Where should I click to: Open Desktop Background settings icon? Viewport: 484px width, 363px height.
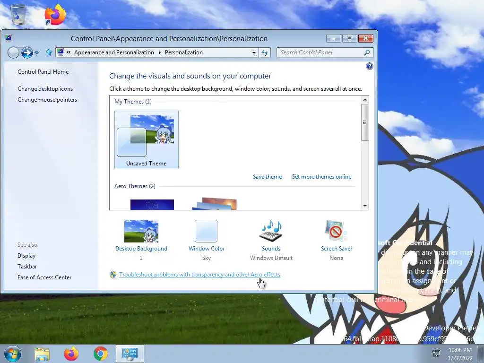pyautogui.click(x=141, y=231)
